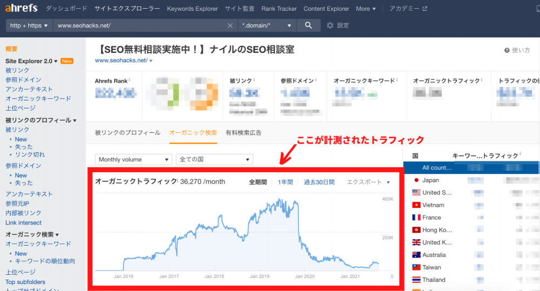This screenshot has width=540, height=291.
Task: Switch to 有料検索広告 tab
Action: click(x=244, y=133)
